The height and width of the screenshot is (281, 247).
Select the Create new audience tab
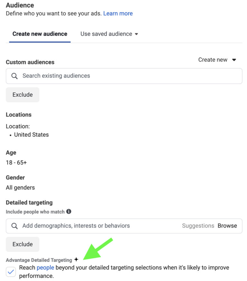pos(40,34)
